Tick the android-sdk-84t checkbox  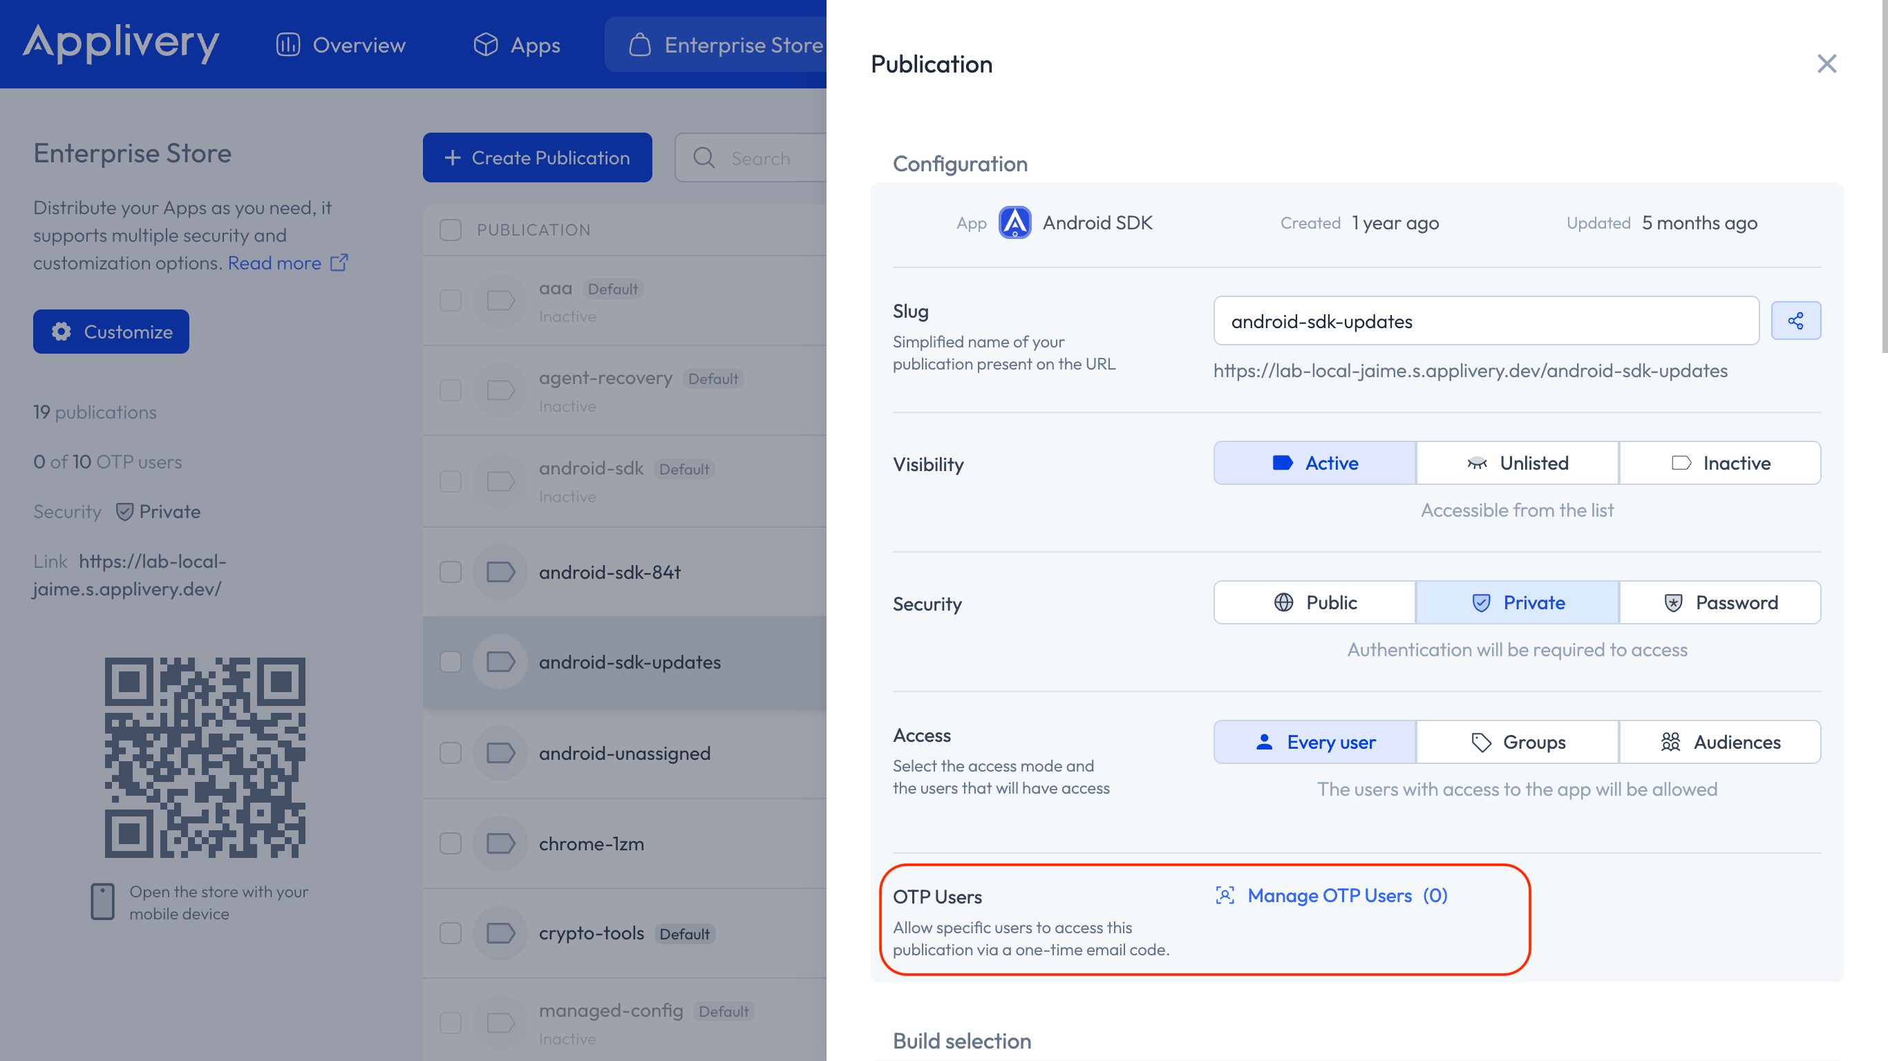pos(450,572)
